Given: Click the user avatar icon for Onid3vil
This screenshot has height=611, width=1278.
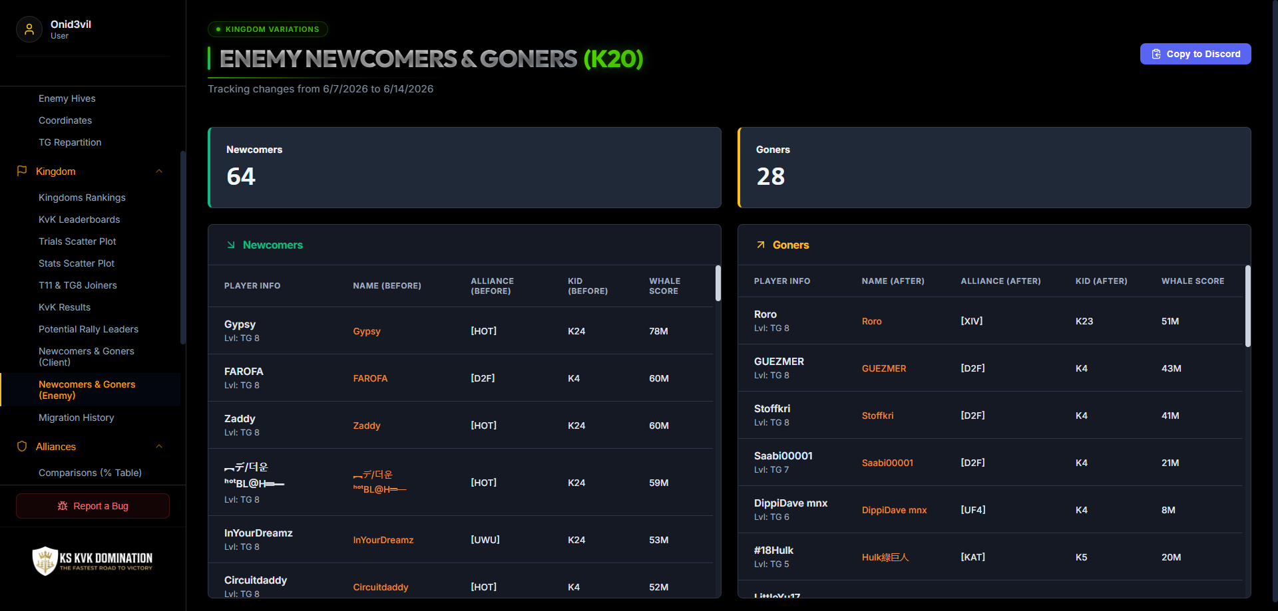Looking at the screenshot, I should [x=29, y=29].
